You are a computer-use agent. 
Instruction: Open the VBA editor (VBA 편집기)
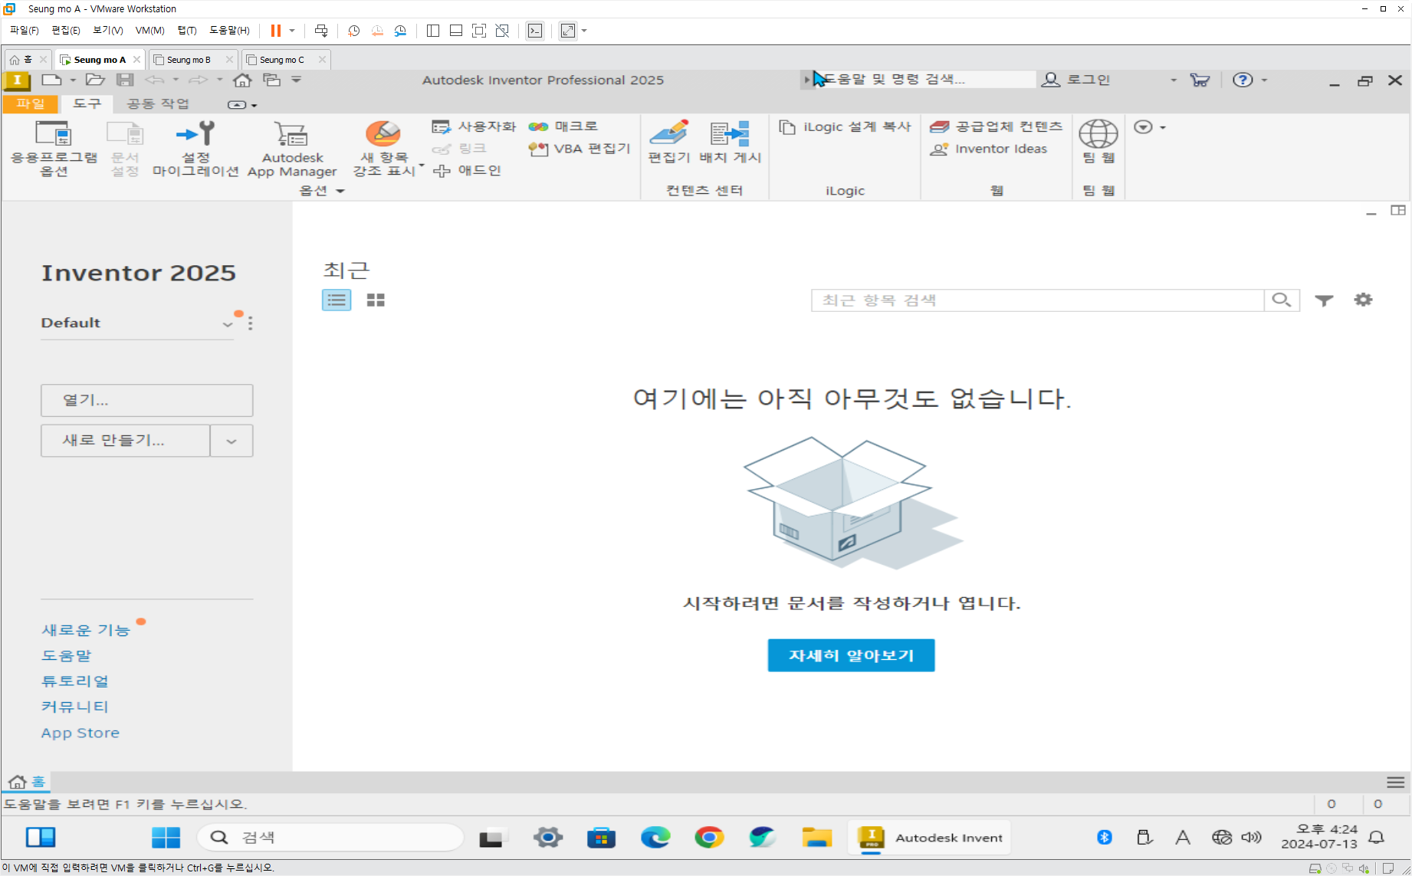[580, 149]
